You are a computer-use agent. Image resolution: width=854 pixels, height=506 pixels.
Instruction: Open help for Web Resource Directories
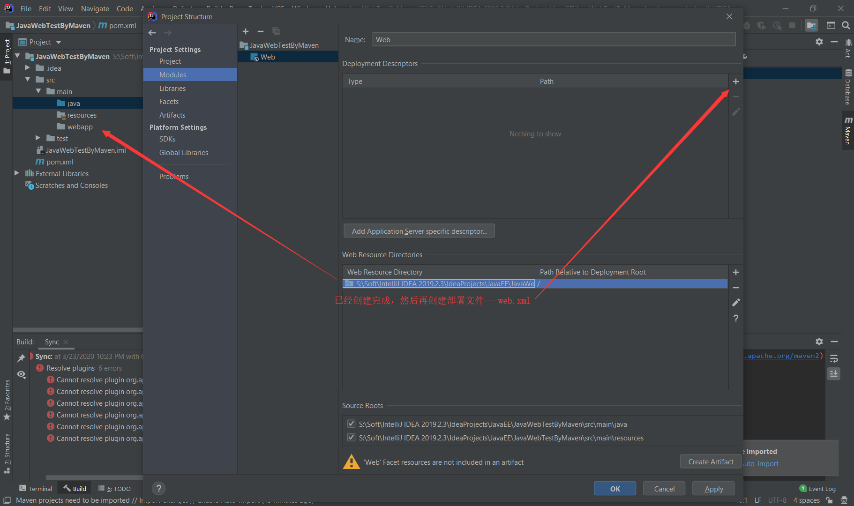click(736, 318)
